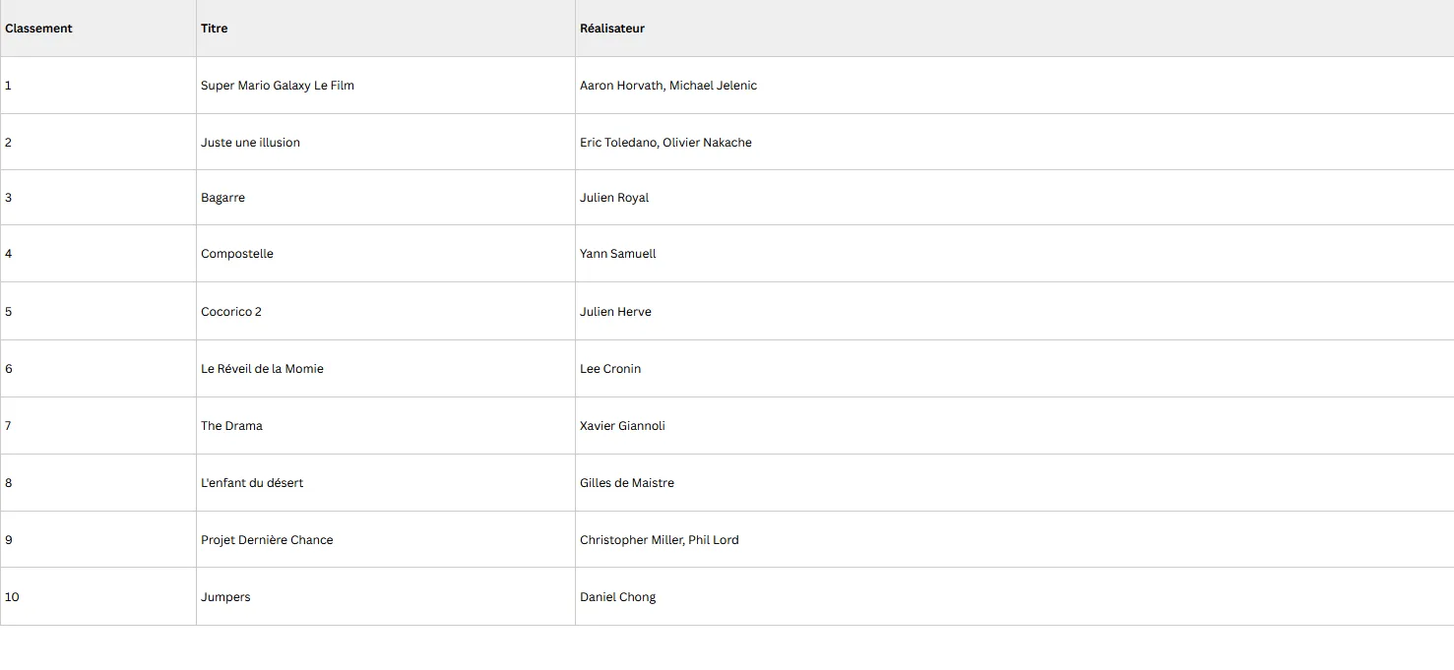Select the Super Mario Galaxy Le Film cell
Viewport: 1454px width, 670px height.
coord(278,86)
